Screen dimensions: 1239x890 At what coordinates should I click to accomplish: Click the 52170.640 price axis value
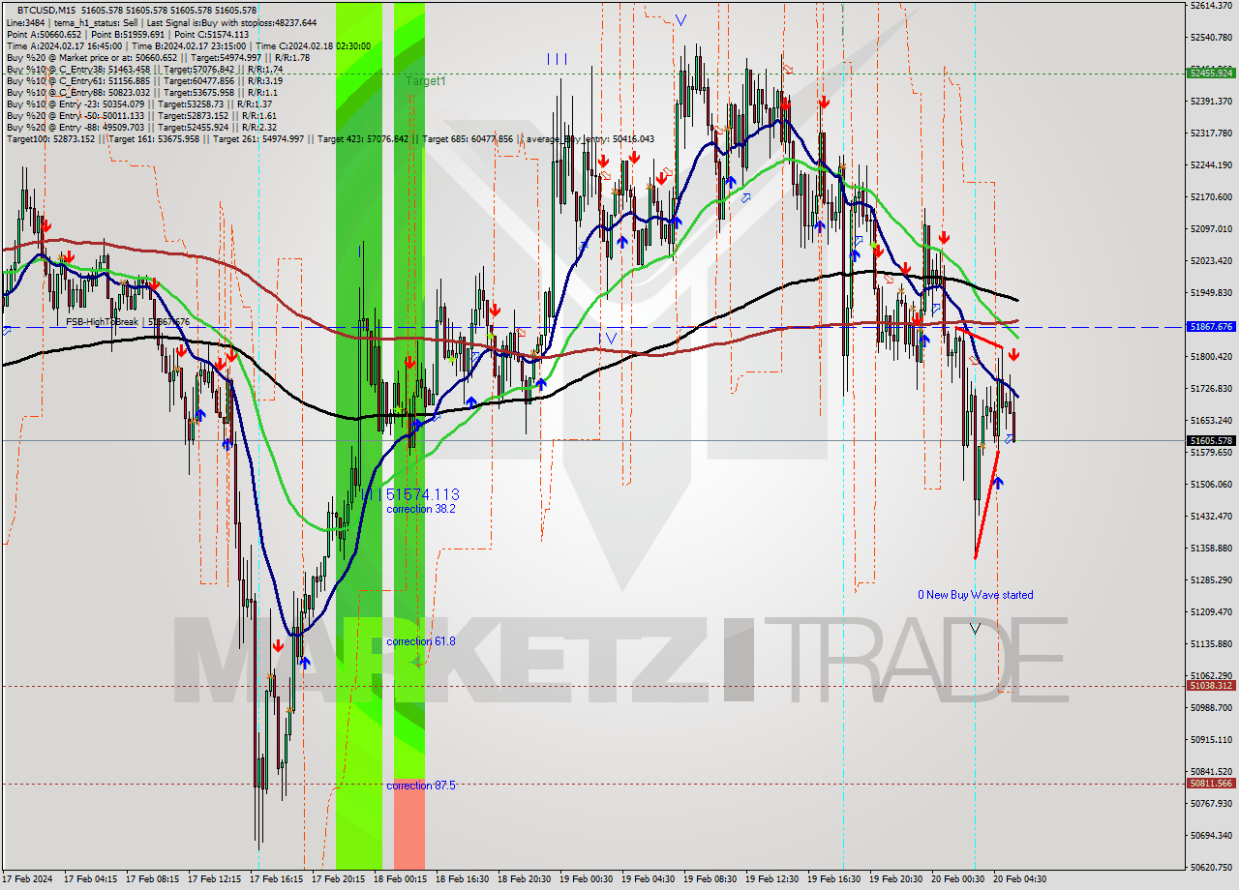pyautogui.click(x=1211, y=196)
